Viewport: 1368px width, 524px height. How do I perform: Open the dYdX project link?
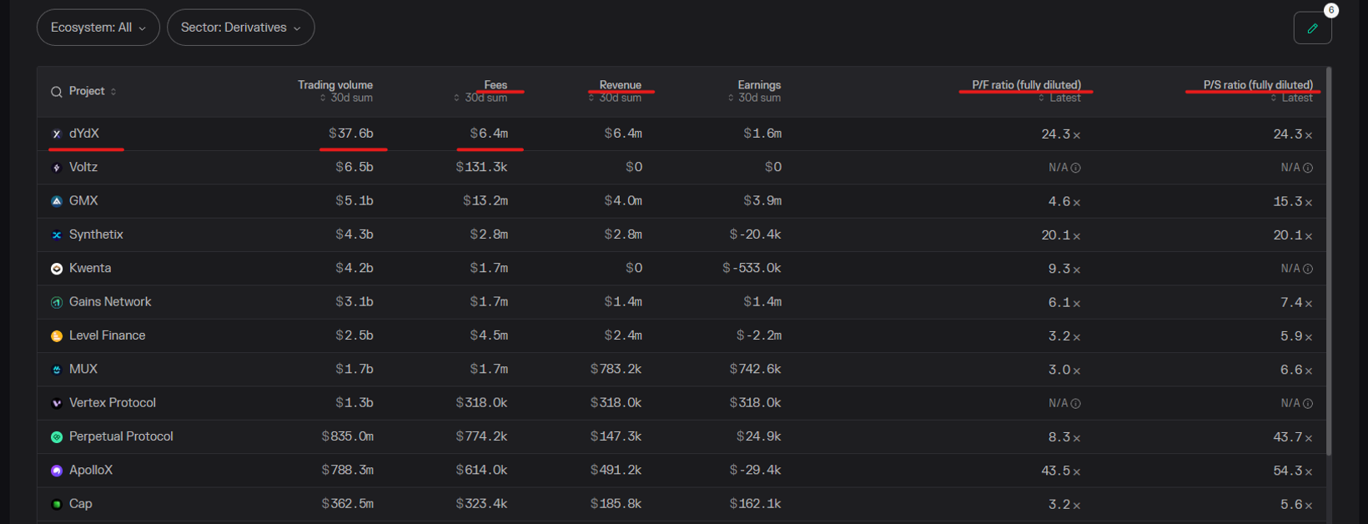(x=84, y=134)
